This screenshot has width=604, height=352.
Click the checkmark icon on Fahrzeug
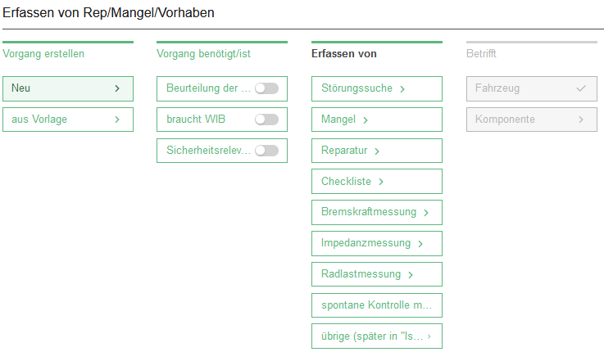(x=581, y=88)
